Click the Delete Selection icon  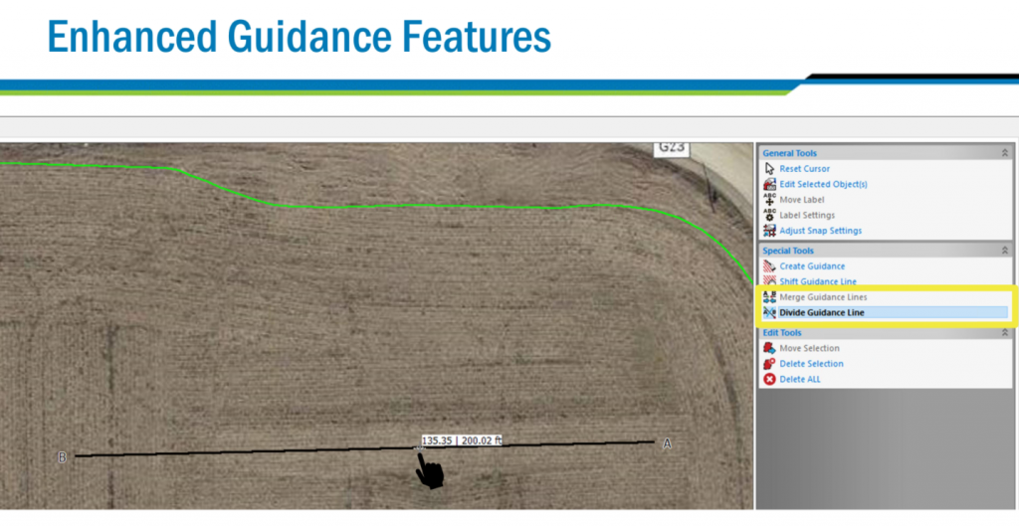point(769,364)
